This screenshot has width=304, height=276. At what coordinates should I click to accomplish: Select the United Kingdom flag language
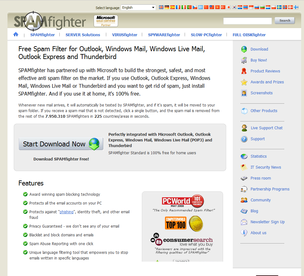(161, 7)
